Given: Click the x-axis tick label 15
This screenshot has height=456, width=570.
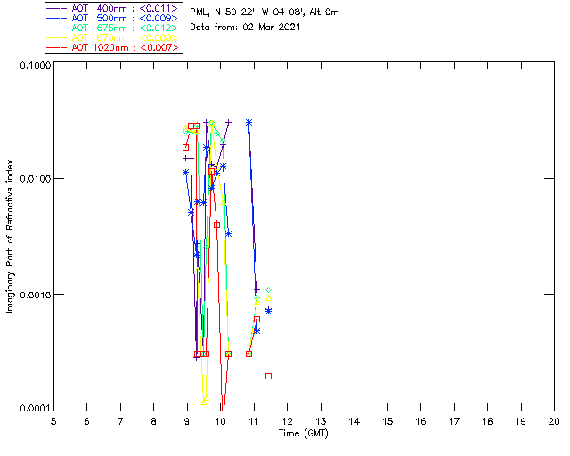Looking at the screenshot, I should [x=387, y=421].
